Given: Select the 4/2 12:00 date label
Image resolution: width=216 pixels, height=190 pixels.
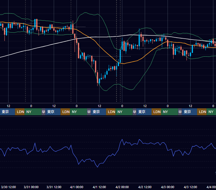Looking at the screenshot, I should pyautogui.click(x=145, y=187).
